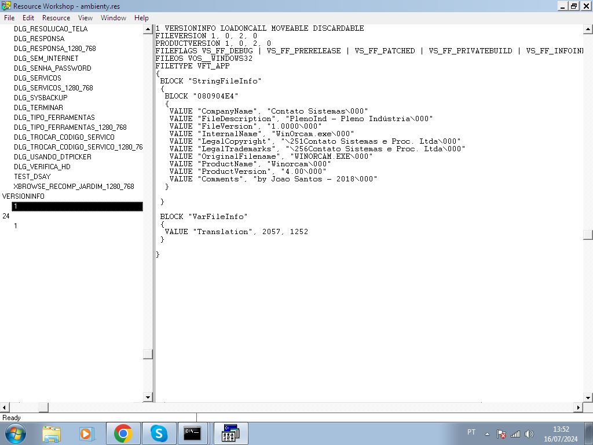Screen dimensions: 593x445
Task: Click the BLOCK "VarFileInfo" line
Action: coord(204,217)
